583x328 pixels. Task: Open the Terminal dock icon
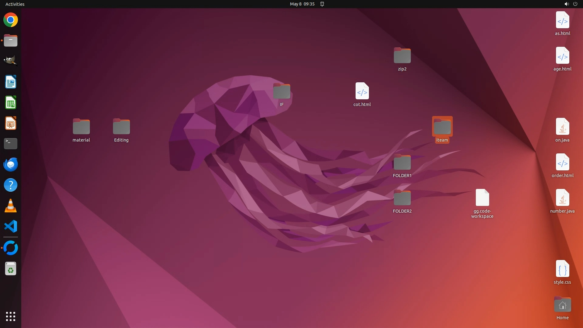coord(11,144)
